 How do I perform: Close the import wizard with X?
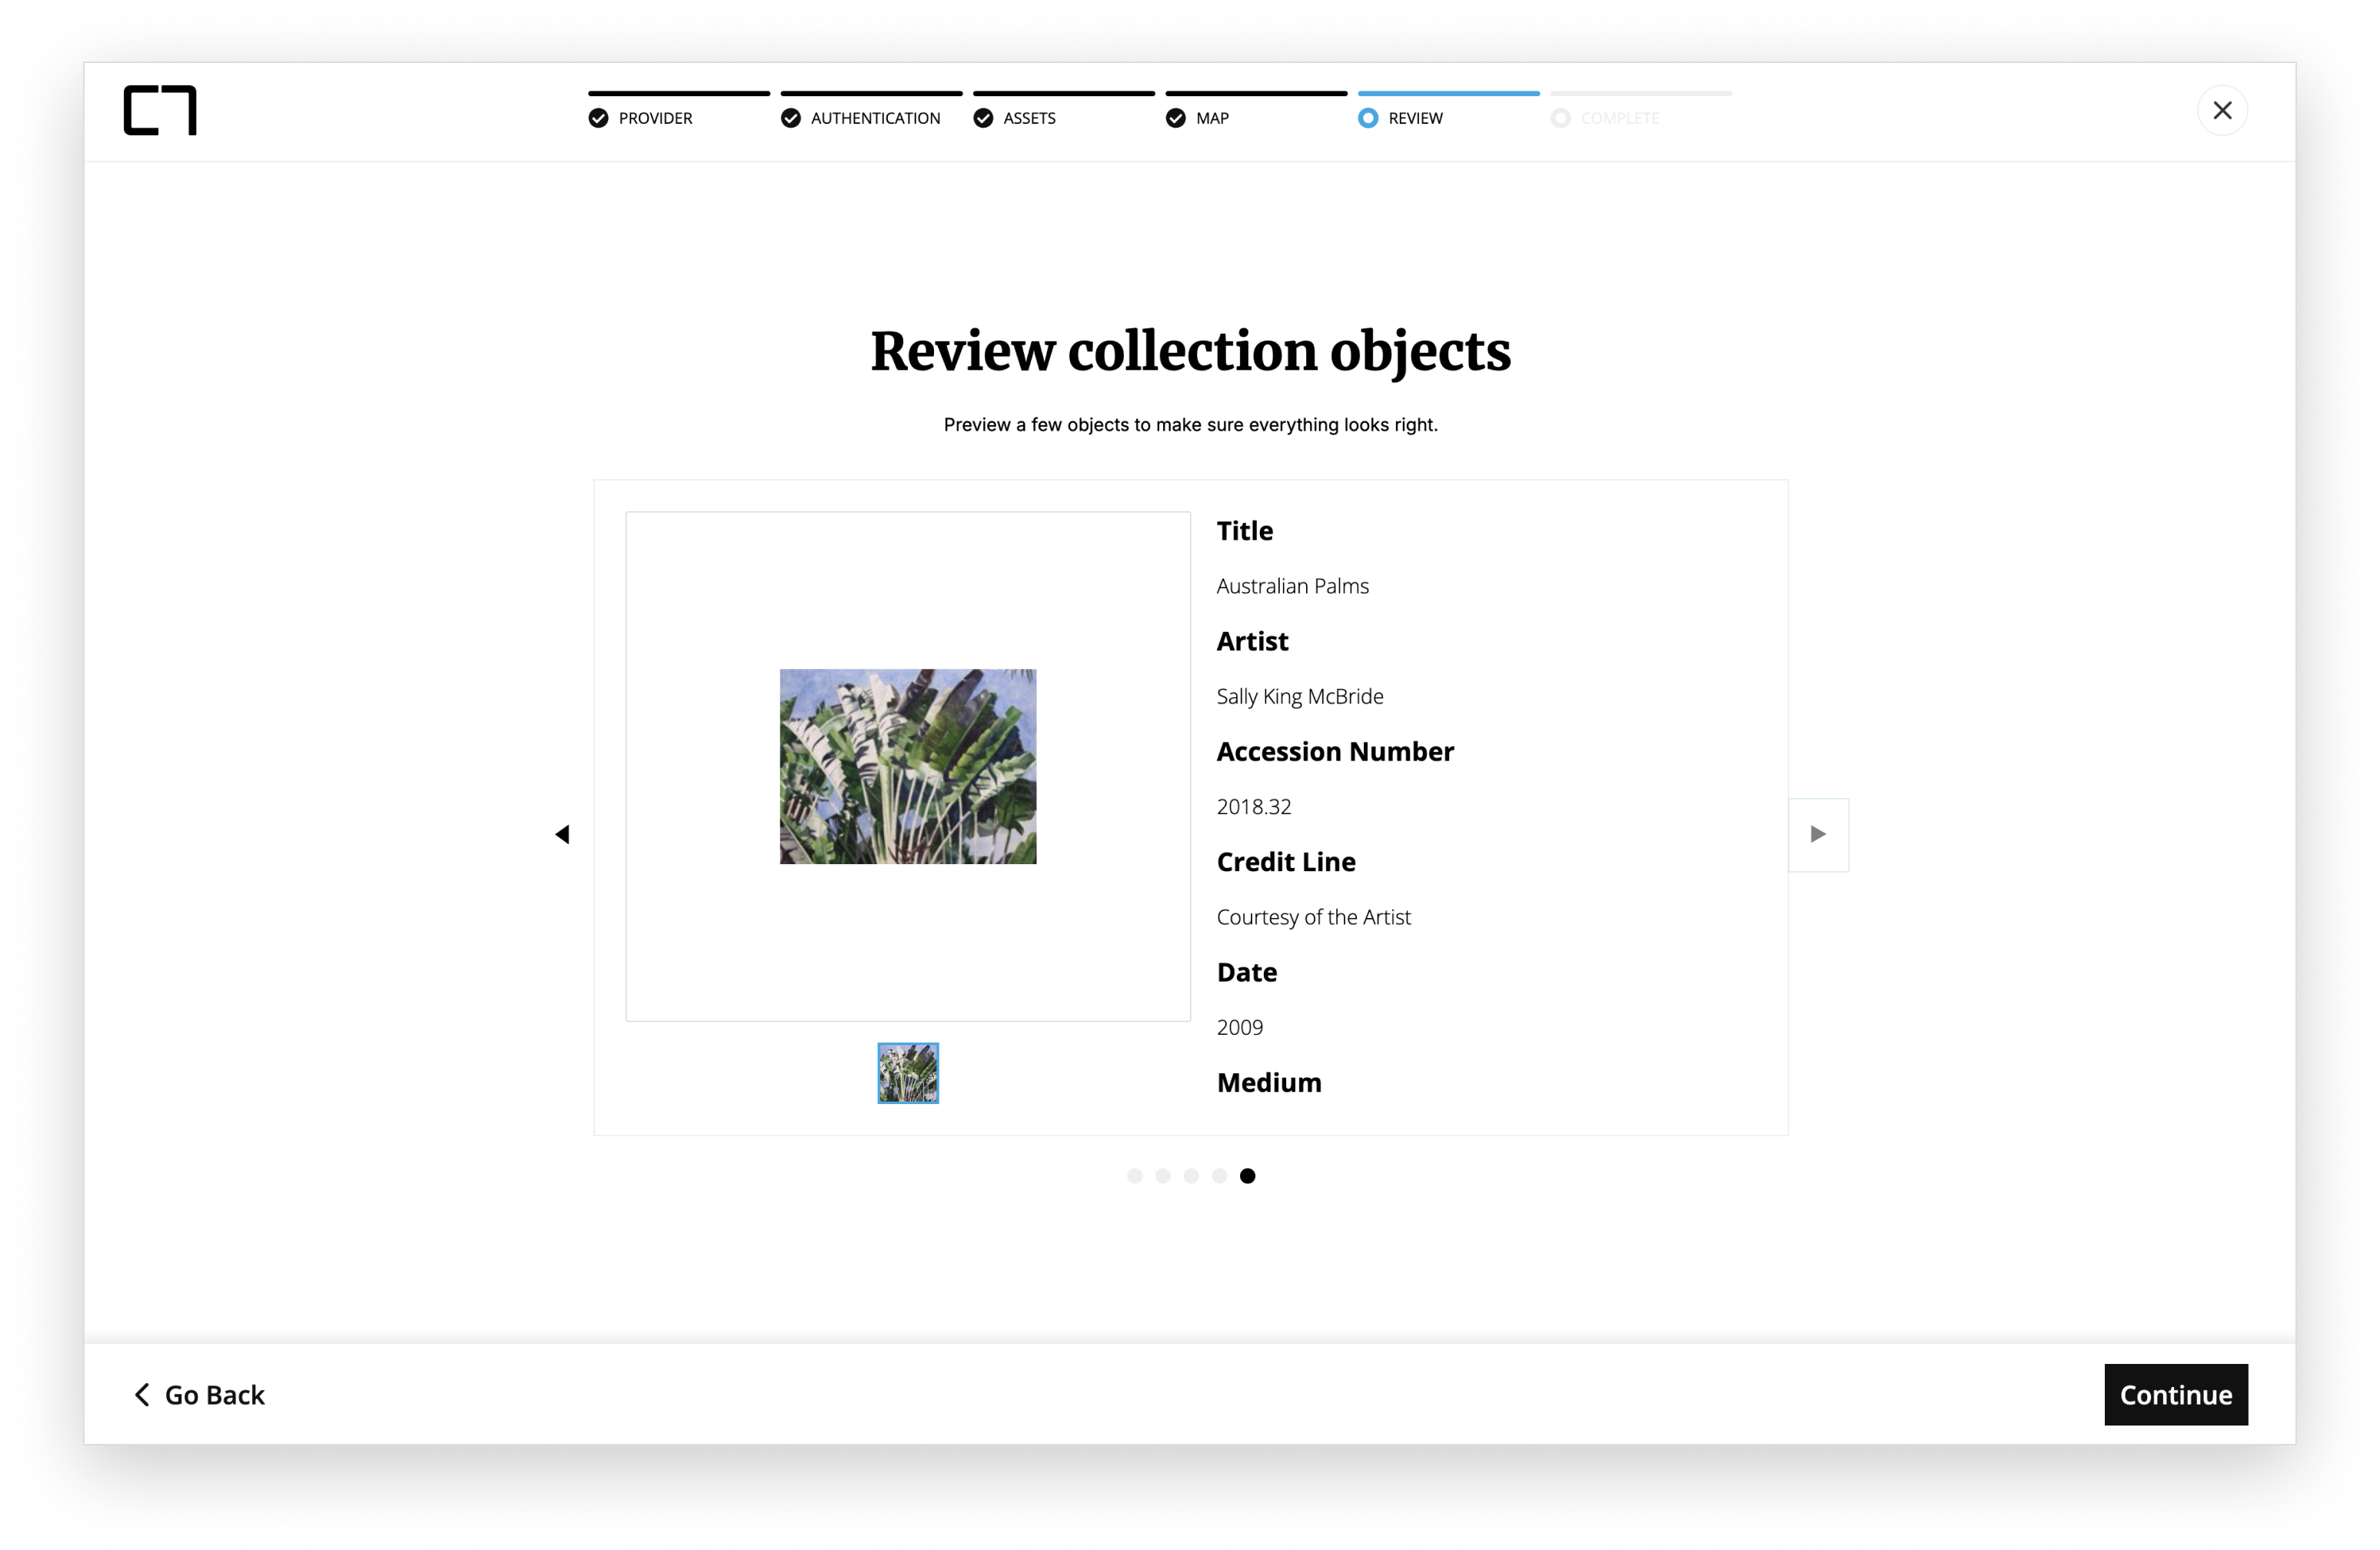(2222, 110)
